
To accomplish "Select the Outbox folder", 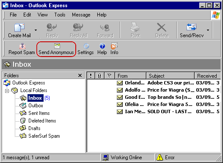I will click(36, 106).
